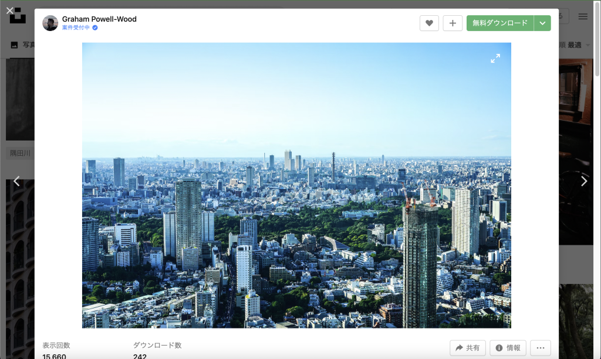
Task: Open the hamburger menu in page header
Action: [583, 16]
